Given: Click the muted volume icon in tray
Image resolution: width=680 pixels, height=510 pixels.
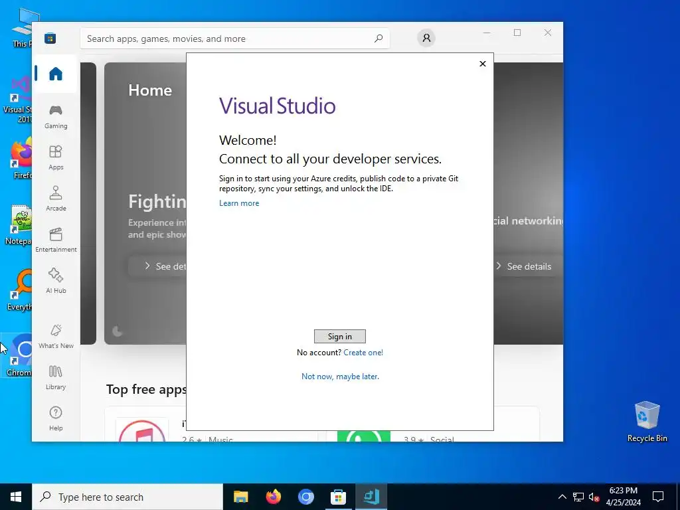Looking at the screenshot, I should point(594,497).
